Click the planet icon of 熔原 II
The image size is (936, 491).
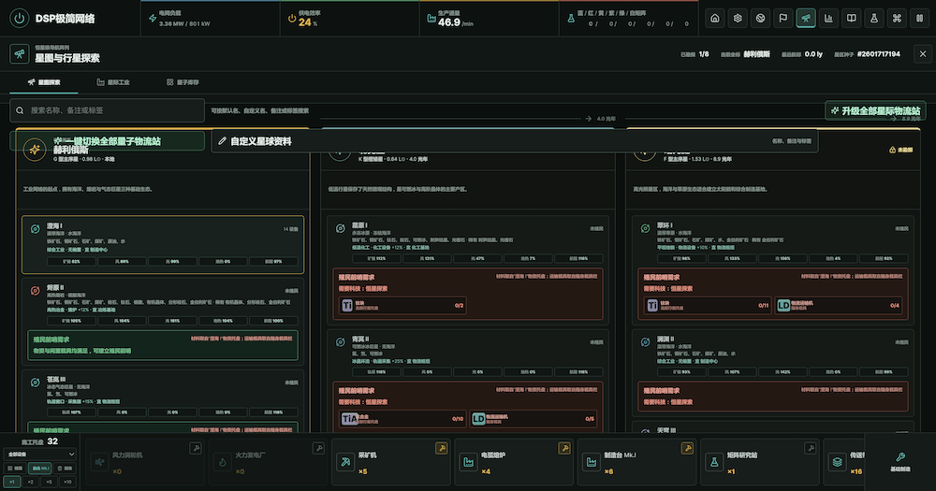36,291
